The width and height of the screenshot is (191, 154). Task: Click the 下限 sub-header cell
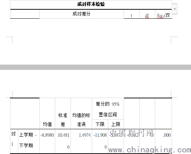100,124
